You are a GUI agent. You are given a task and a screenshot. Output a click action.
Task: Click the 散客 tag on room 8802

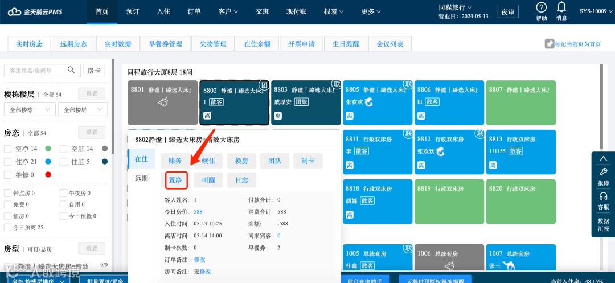click(216, 102)
